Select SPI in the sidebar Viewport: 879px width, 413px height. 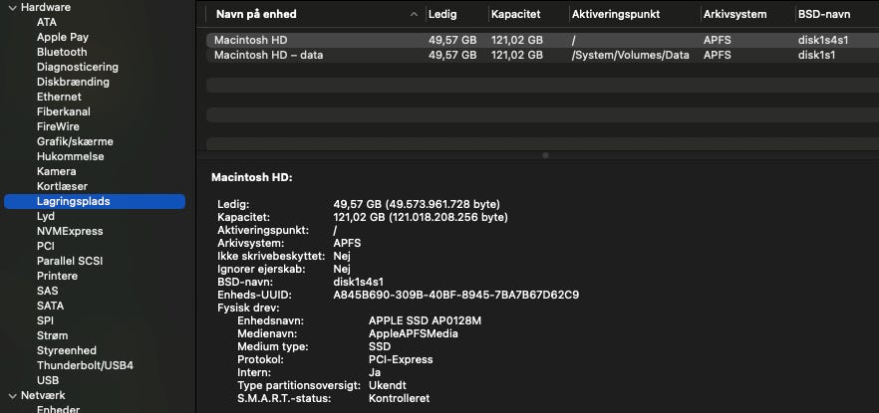[x=45, y=320]
